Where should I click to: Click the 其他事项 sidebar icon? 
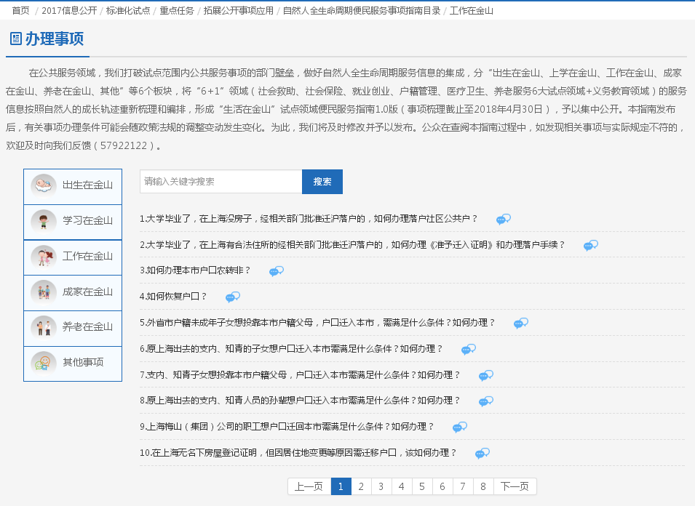pos(44,363)
